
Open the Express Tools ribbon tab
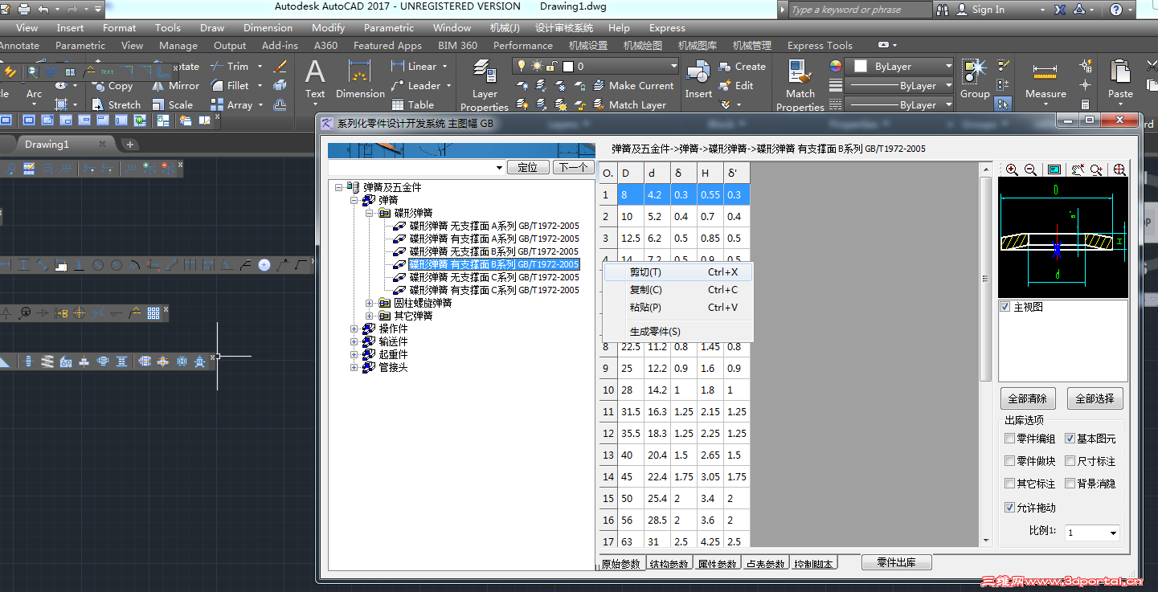tap(820, 46)
